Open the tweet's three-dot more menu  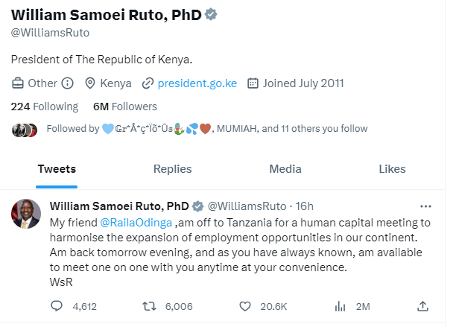(x=425, y=206)
